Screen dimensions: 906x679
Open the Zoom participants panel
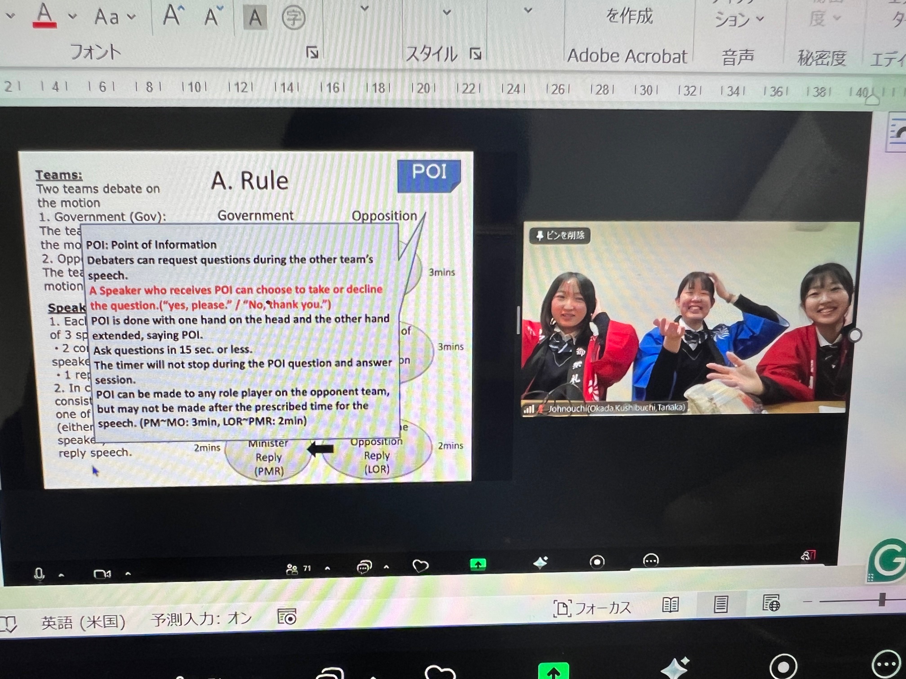pos(293,569)
